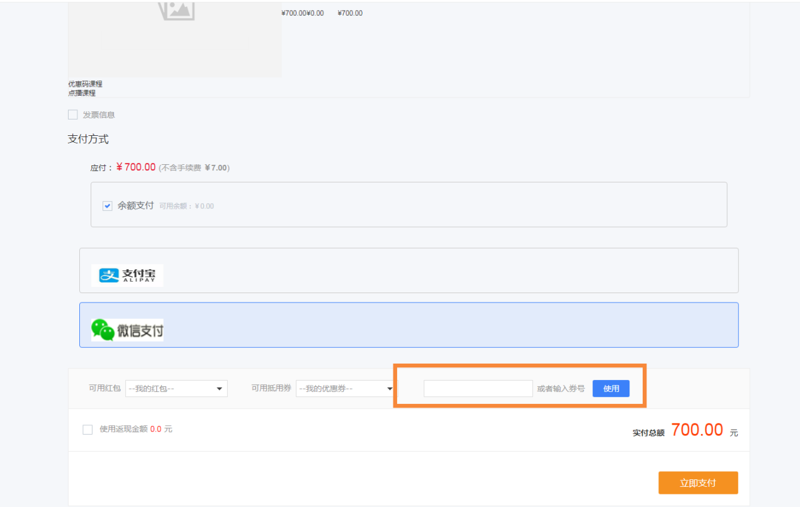Click the 点播课程 course type text
Screen dimensions: 800x507
tap(82, 93)
